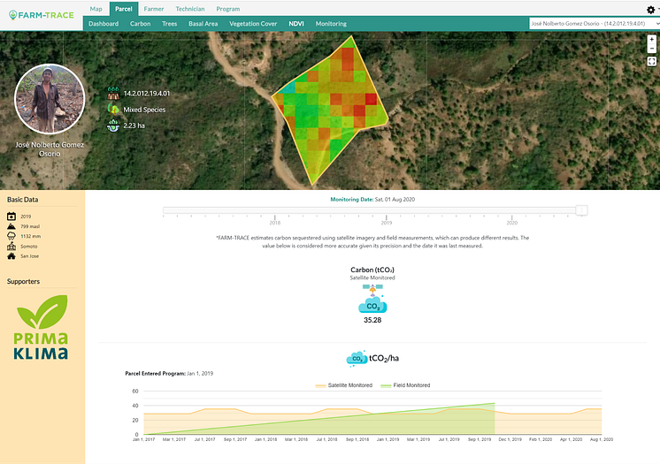
Task: Zoom in on the map
Action: [651, 40]
